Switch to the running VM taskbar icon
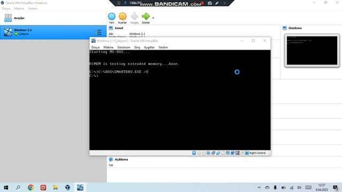The width and height of the screenshot is (342, 192). 80,187
